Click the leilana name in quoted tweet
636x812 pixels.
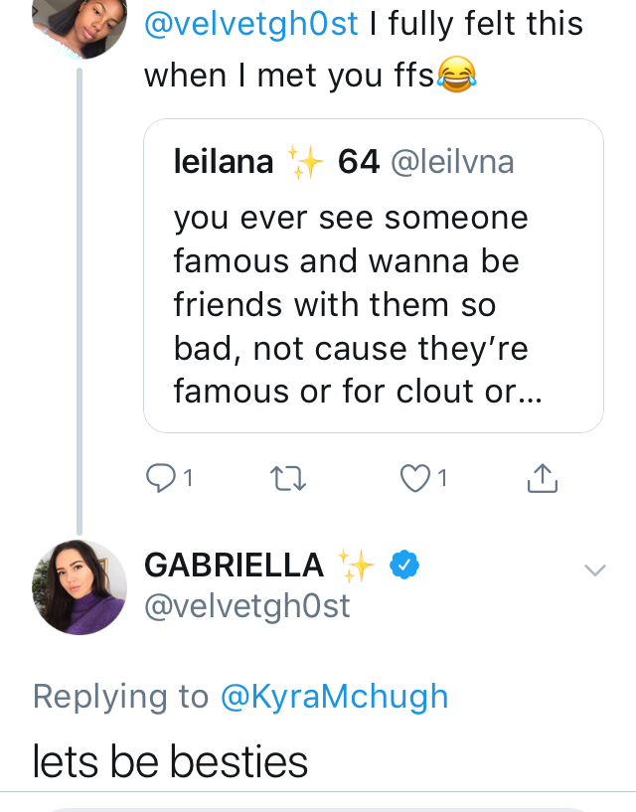pyautogui.click(x=223, y=161)
